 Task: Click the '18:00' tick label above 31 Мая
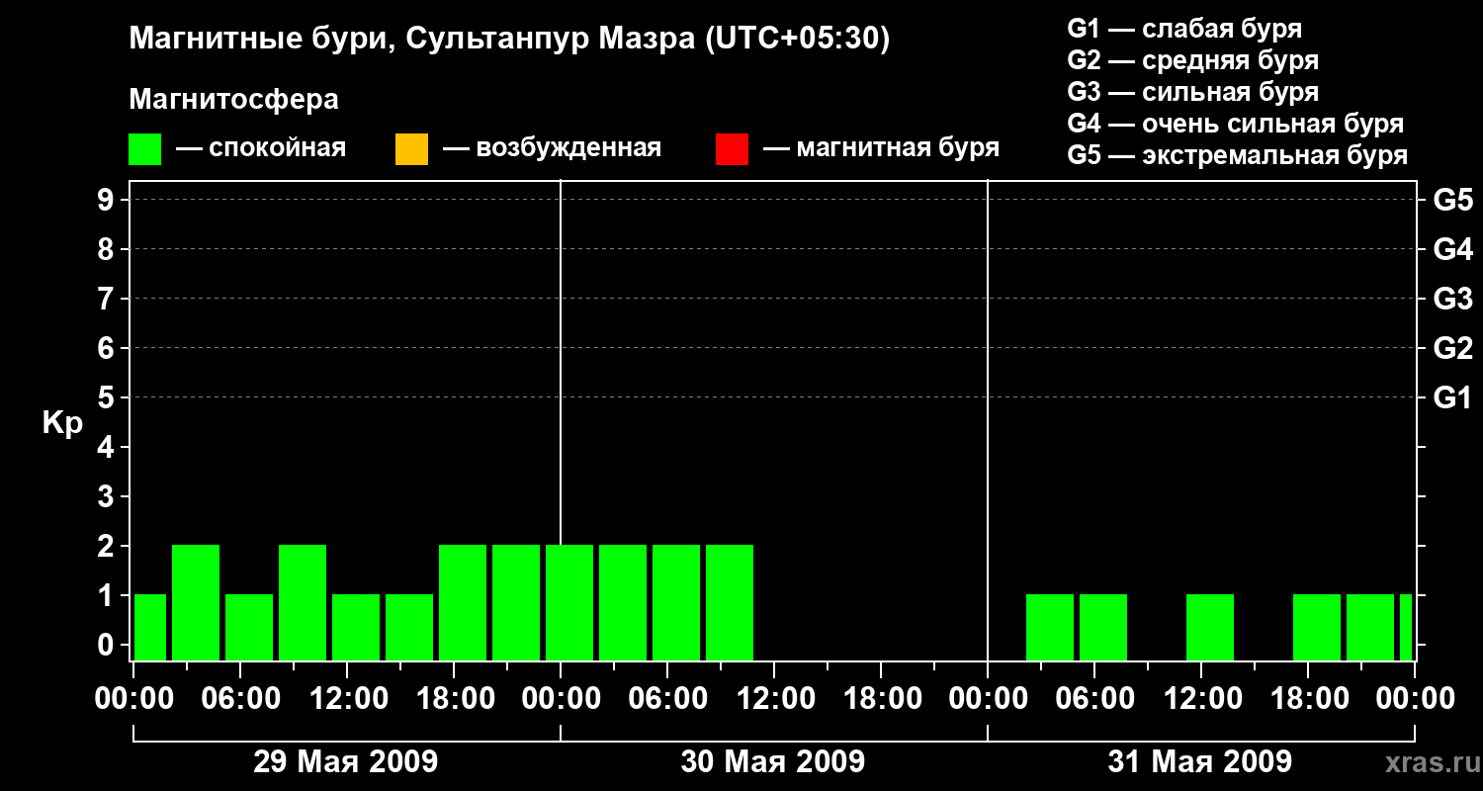pos(1308,699)
